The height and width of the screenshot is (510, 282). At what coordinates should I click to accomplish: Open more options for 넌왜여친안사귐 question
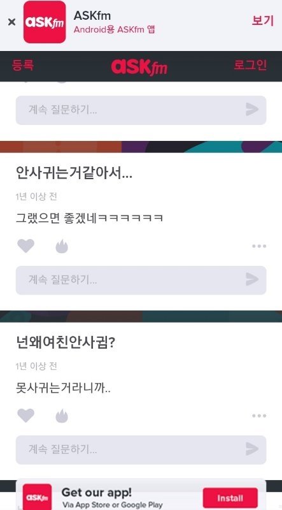(259, 416)
